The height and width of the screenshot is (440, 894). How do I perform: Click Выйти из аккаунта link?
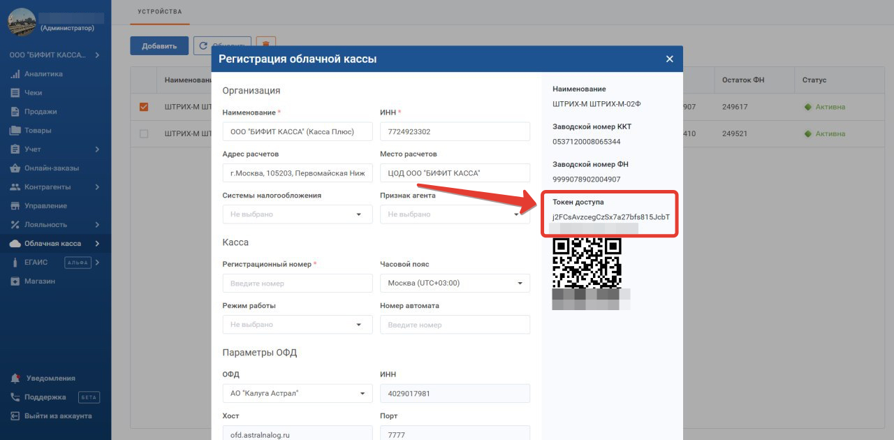pyautogui.click(x=57, y=416)
